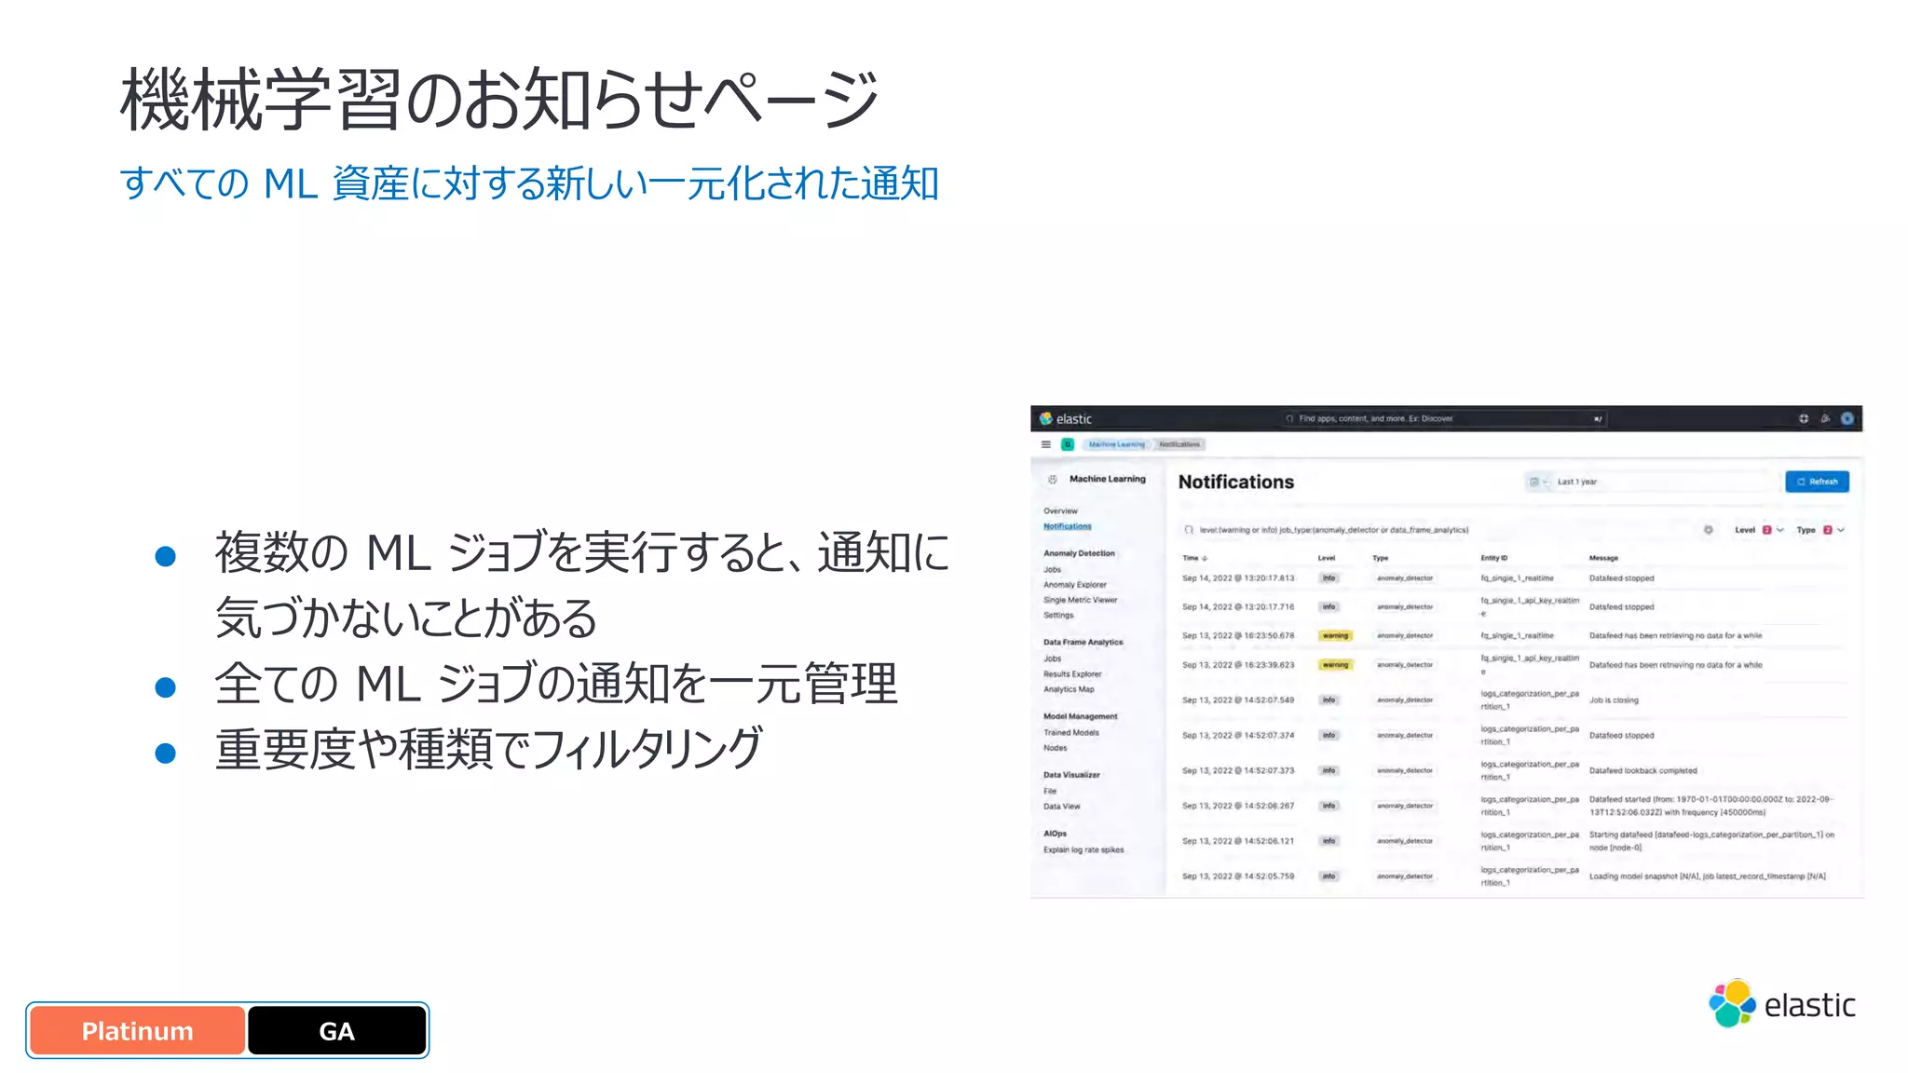This screenshot has width=1908, height=1073.
Task: Open Data View under Data Visualizer
Action: [x=1062, y=807]
